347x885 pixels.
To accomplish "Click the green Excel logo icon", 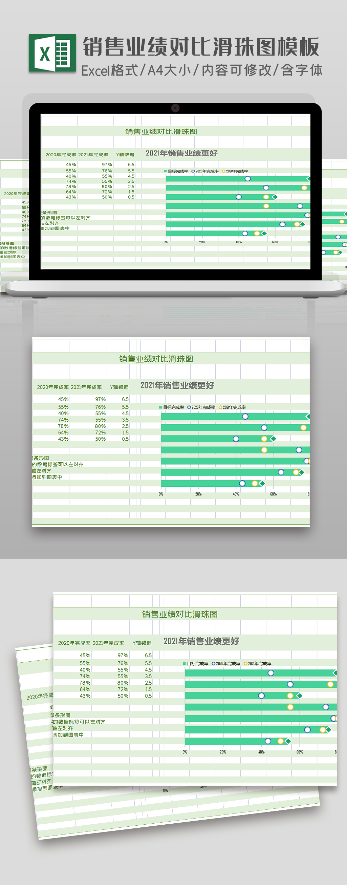I will [x=52, y=53].
